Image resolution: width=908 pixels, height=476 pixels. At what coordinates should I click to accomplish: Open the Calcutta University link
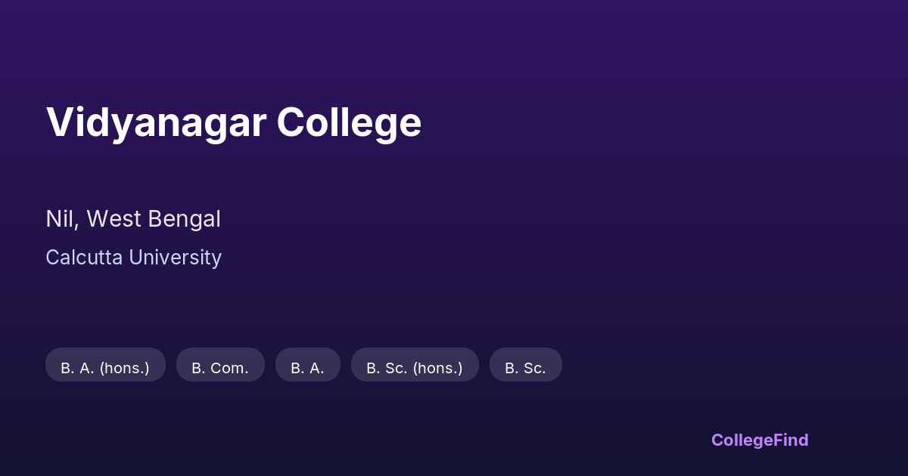tap(133, 258)
